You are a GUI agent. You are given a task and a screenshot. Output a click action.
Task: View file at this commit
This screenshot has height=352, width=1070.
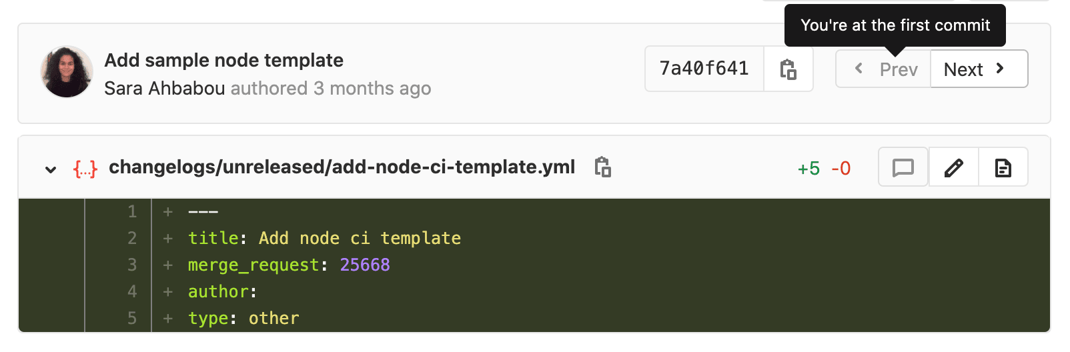[1003, 167]
